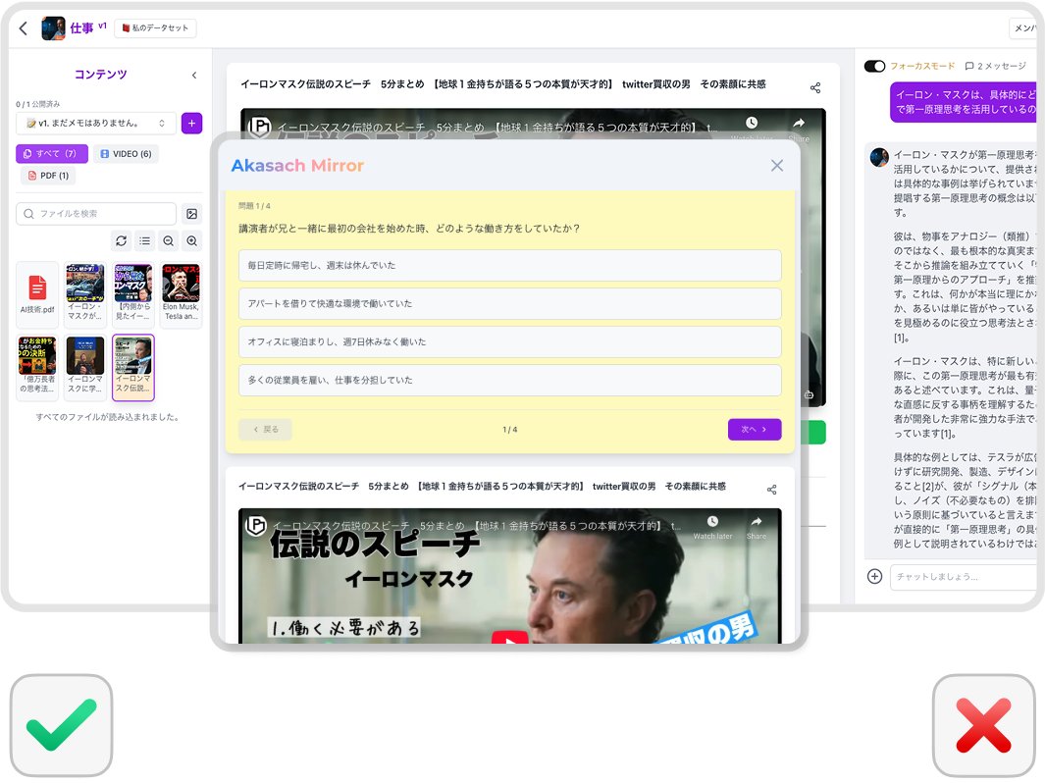Image resolution: width=1045 pixels, height=783 pixels.
Task: Collapse the コンテンツ sidebar panel
Action: [x=193, y=75]
